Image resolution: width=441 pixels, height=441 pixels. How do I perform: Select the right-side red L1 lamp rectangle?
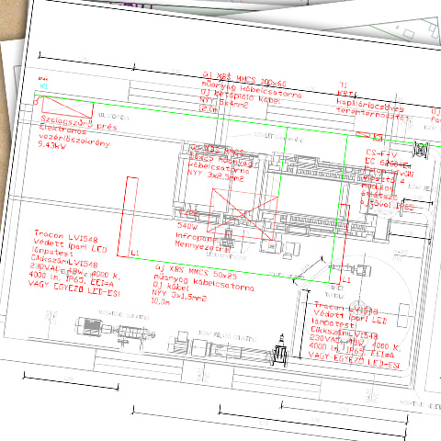tap(340, 243)
